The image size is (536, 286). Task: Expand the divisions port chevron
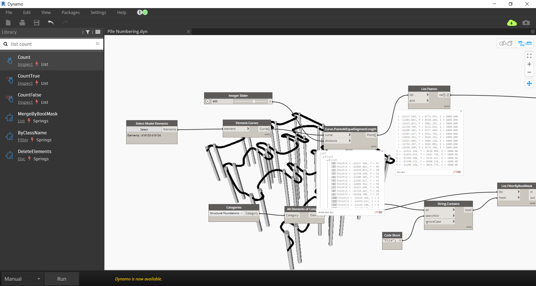[350, 141]
